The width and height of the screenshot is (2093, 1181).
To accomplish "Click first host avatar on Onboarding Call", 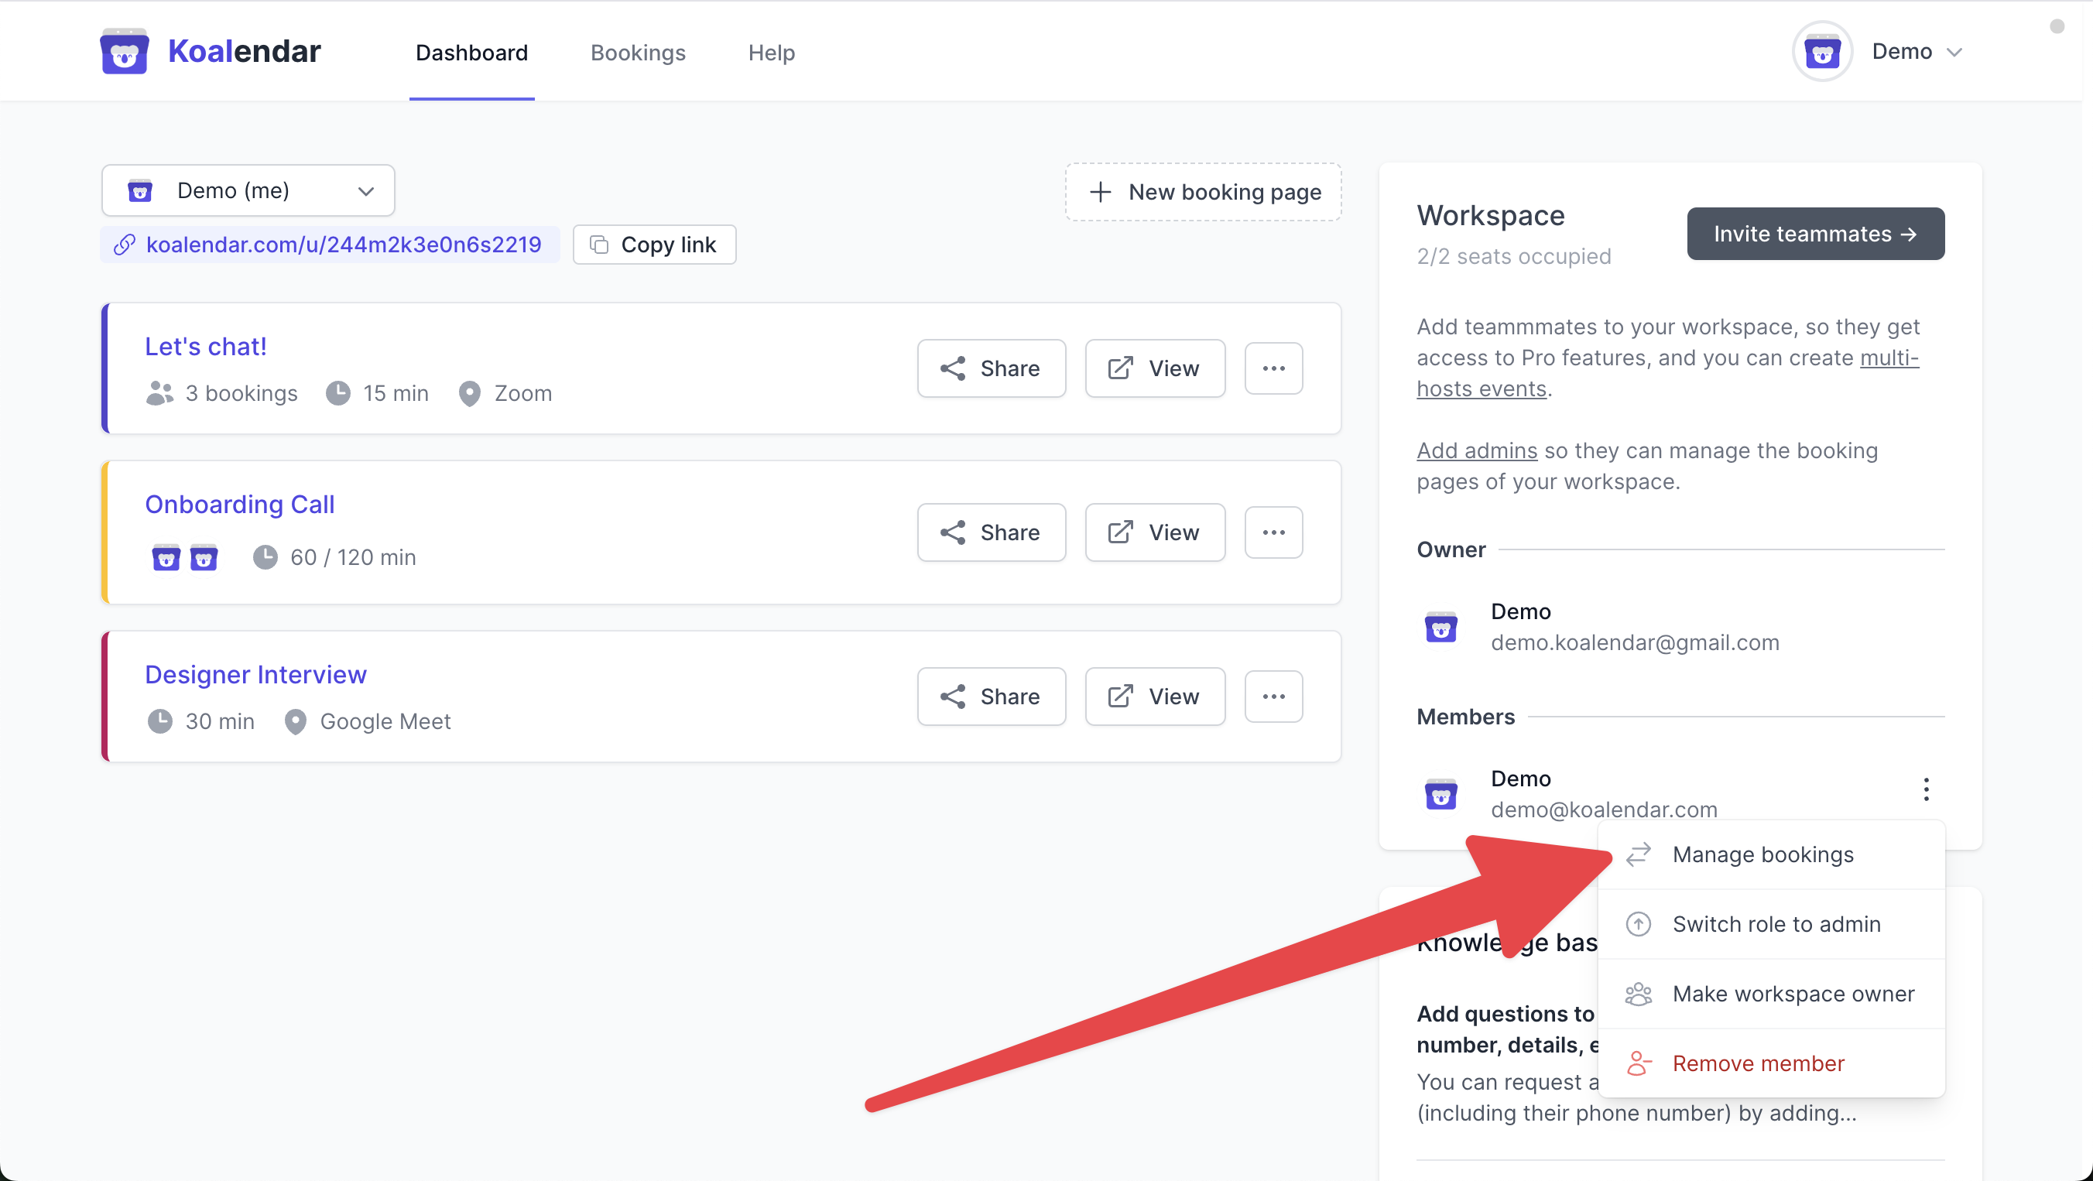I will pyautogui.click(x=166, y=557).
